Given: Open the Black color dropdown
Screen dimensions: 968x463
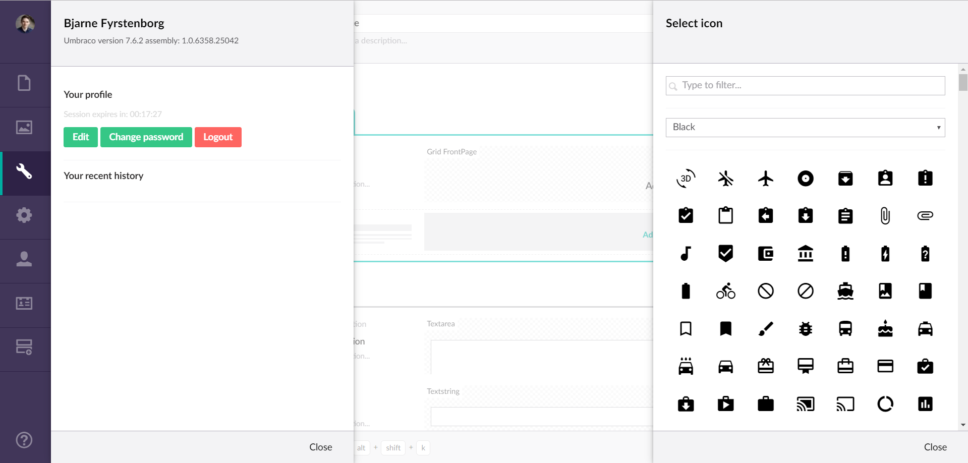Looking at the screenshot, I should [x=805, y=128].
